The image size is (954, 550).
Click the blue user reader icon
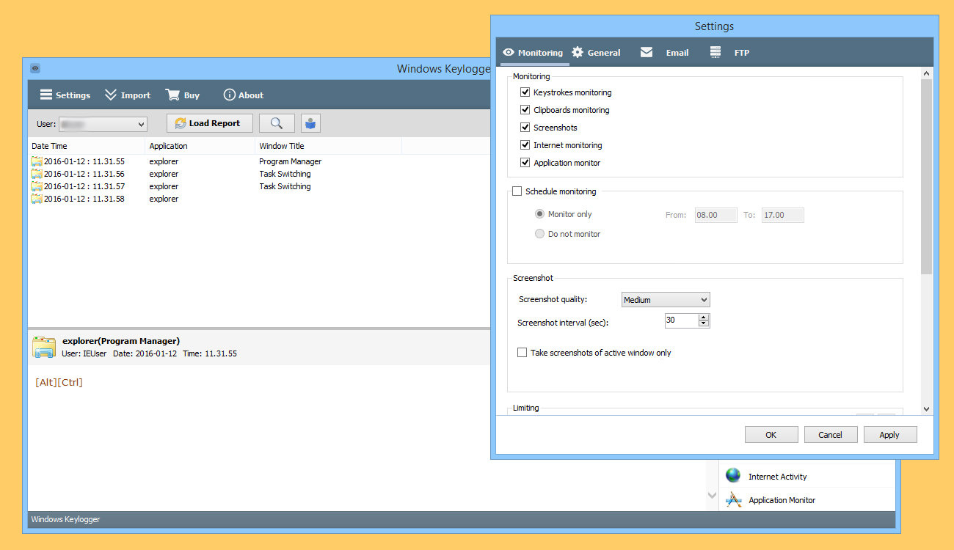click(x=310, y=123)
